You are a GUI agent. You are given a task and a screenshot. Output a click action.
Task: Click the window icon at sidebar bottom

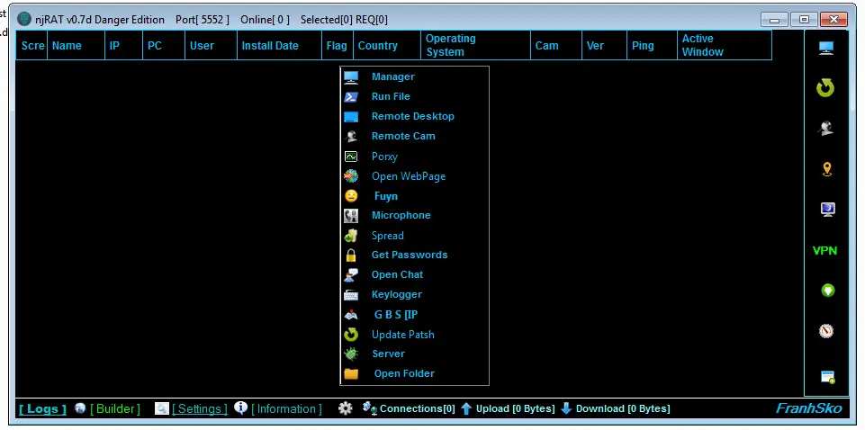tap(827, 377)
